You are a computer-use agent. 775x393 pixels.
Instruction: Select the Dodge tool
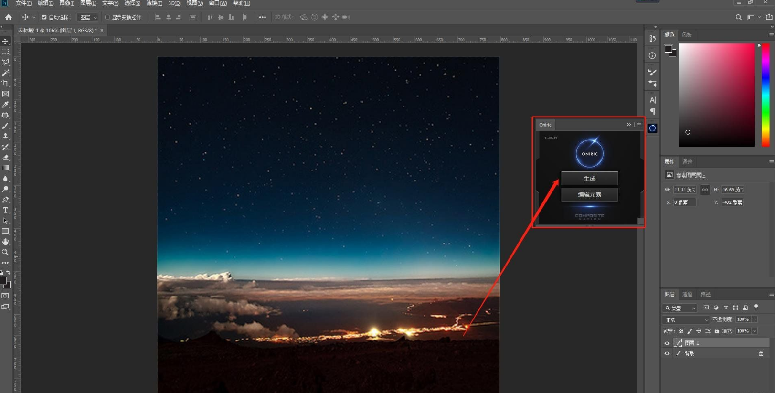pos(5,189)
